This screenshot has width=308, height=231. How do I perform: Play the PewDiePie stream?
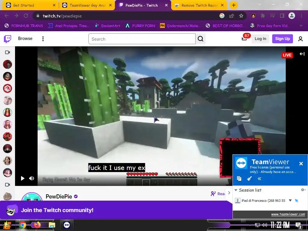(23, 178)
